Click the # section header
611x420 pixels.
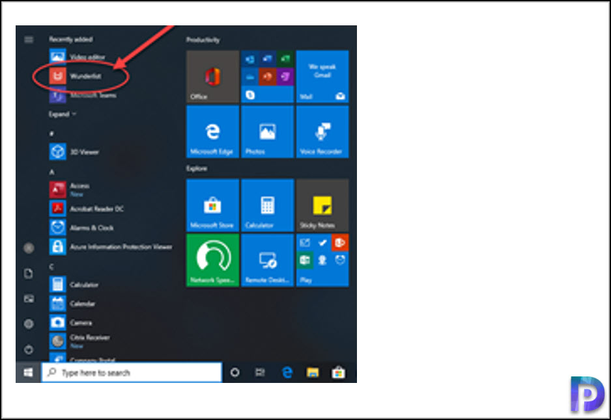click(x=51, y=133)
